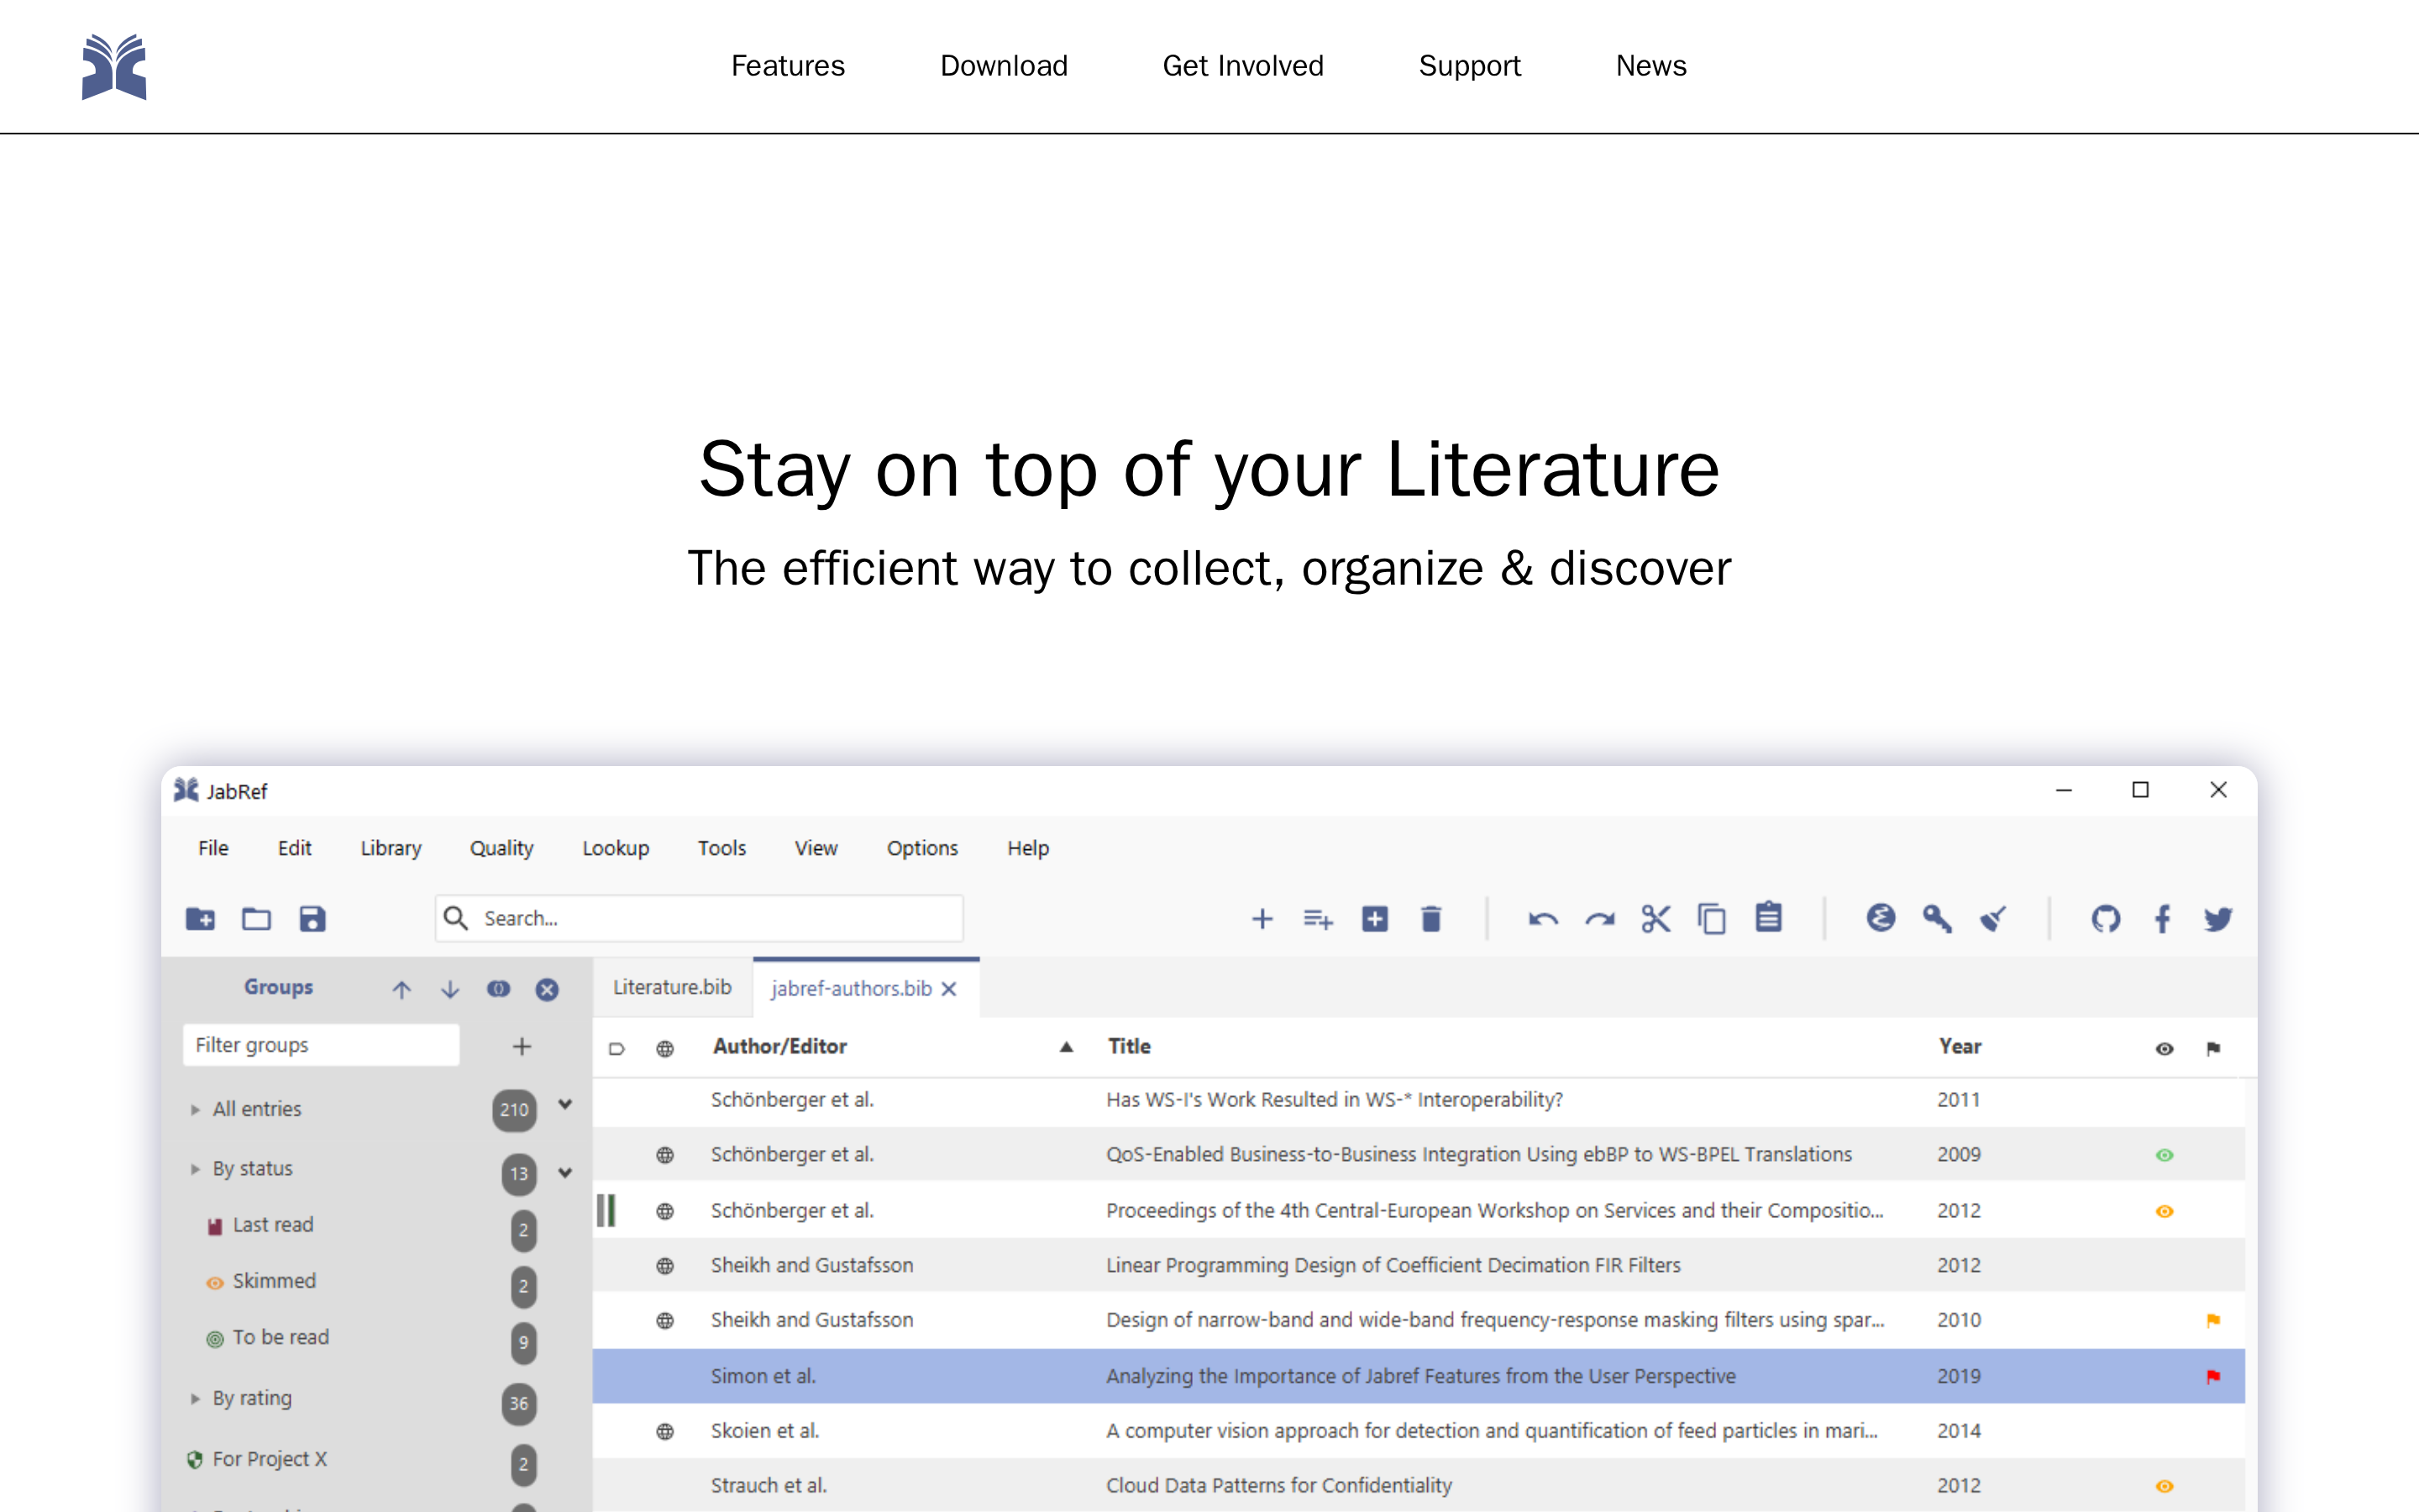2419x1512 pixels.
Task: Open the Quality menu
Action: (x=501, y=848)
